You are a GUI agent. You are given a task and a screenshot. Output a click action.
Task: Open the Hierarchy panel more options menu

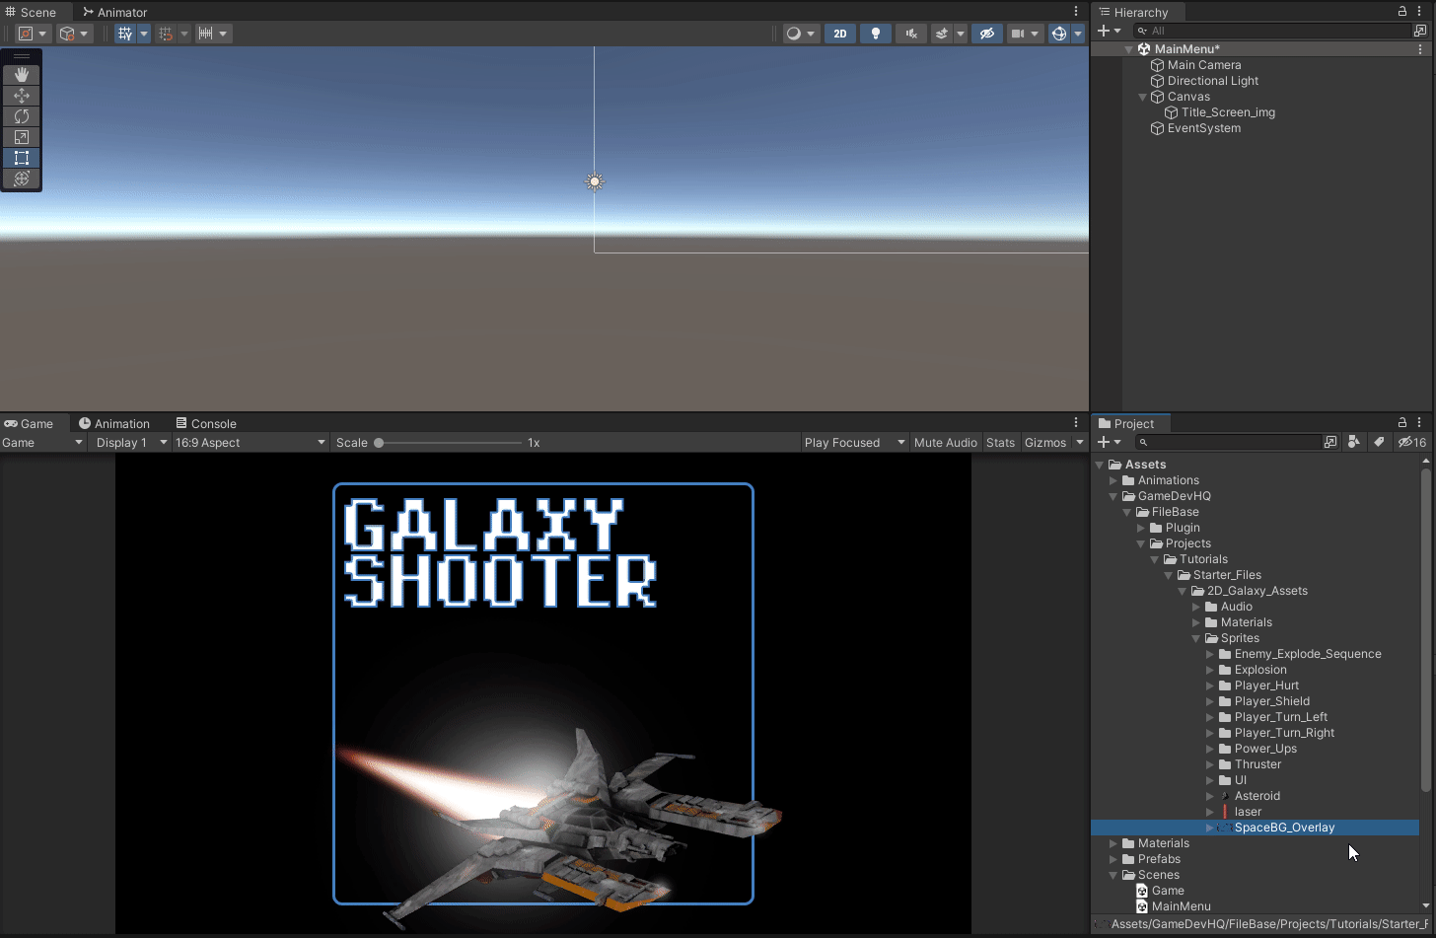coord(1419,12)
